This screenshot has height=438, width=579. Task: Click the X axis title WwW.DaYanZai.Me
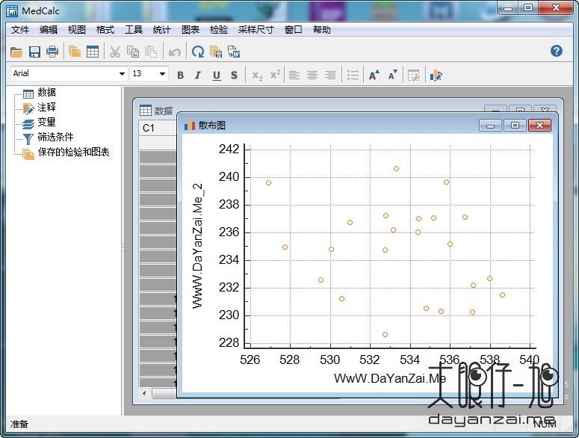[x=390, y=378]
